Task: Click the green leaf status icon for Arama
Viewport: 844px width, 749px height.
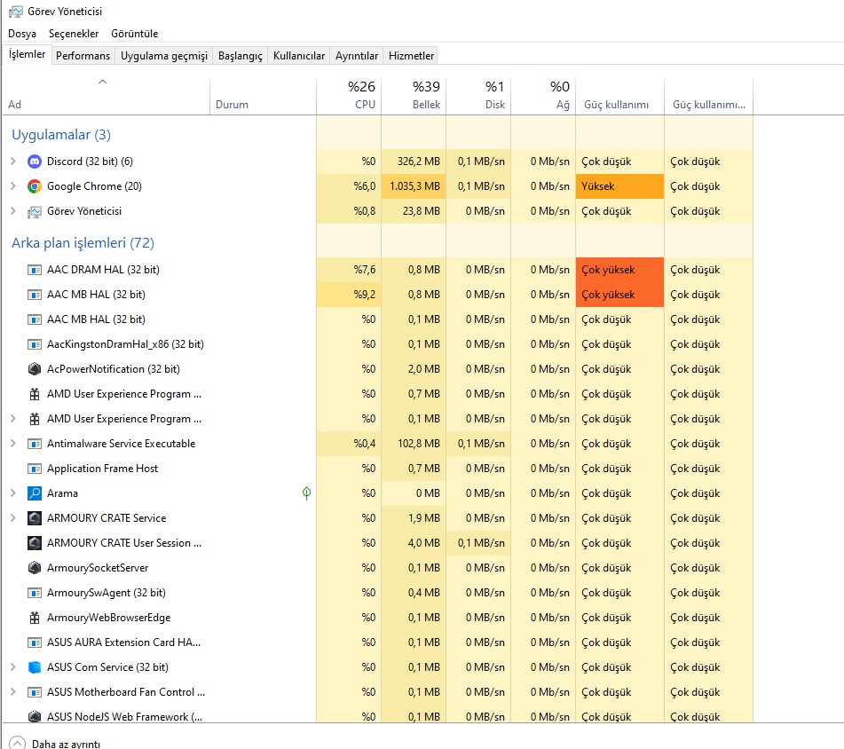Action: point(306,493)
